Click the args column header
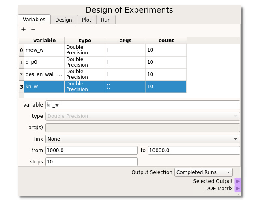This screenshot has height=200, width=262. tap(125, 41)
